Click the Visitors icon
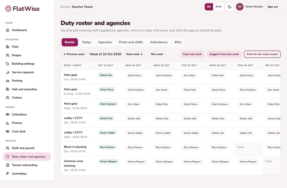Viewport: 287px width, 188px height. point(7,98)
